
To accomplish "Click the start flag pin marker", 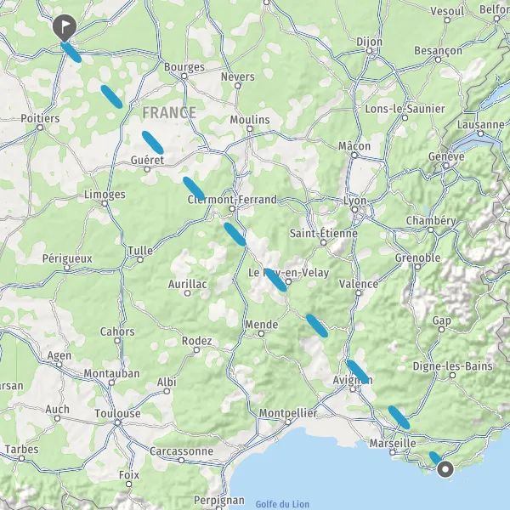I will click(x=65, y=28).
